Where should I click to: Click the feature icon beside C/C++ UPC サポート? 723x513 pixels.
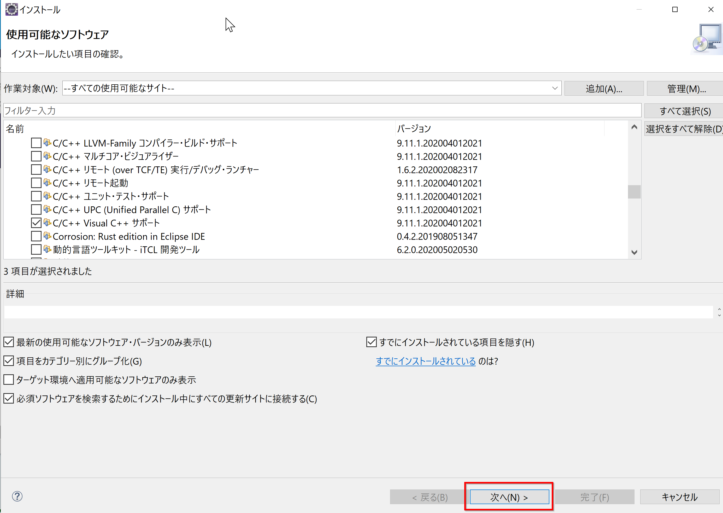pos(47,209)
